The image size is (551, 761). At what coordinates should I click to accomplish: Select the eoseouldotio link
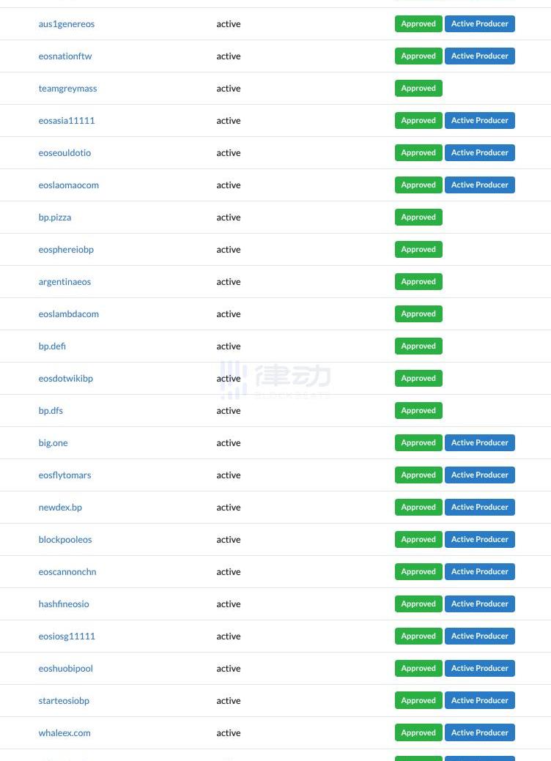click(x=64, y=153)
